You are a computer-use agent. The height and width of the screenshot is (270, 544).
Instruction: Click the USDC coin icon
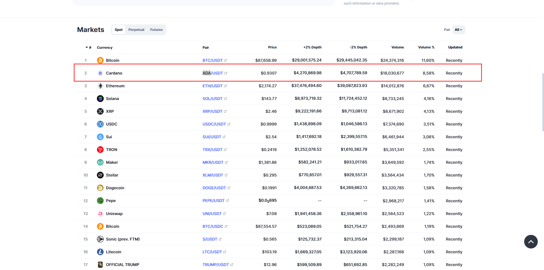click(100, 124)
